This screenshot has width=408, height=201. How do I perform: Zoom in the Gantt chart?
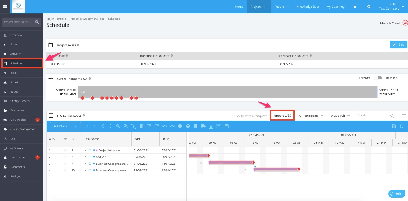click(x=126, y=126)
